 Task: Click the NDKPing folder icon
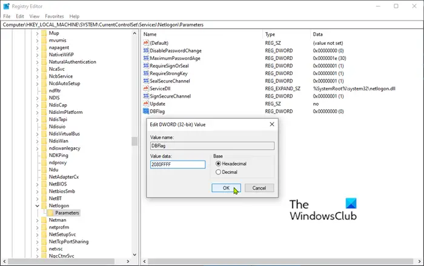click(44, 155)
